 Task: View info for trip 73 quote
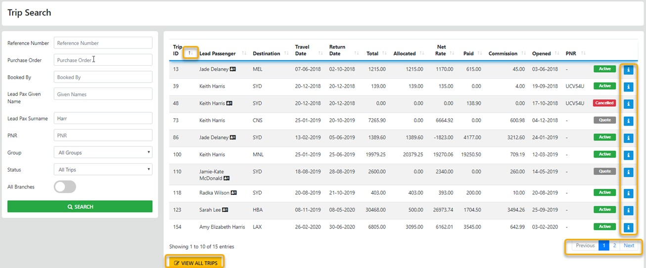point(628,121)
